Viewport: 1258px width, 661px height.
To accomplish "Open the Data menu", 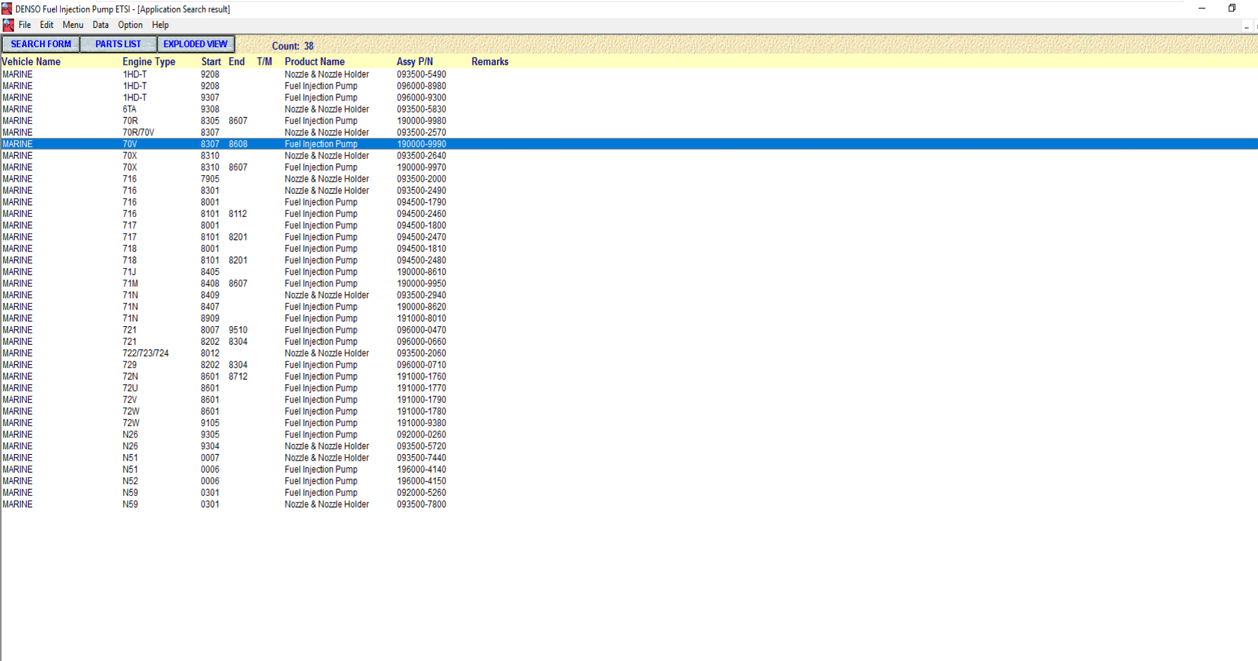I will 101,25.
